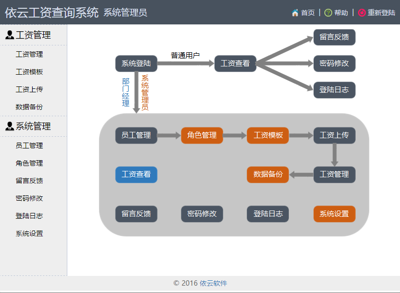400x293 pixels.
Task: Open 系统设置 in the sidebar
Action: [29, 233]
